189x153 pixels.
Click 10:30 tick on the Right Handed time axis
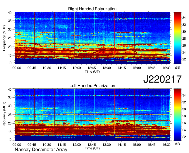click(x=47, y=68)
